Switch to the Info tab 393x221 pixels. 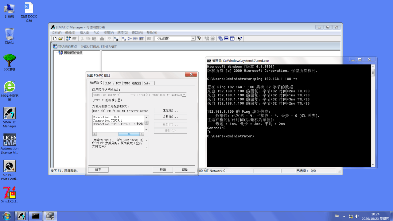148,83
